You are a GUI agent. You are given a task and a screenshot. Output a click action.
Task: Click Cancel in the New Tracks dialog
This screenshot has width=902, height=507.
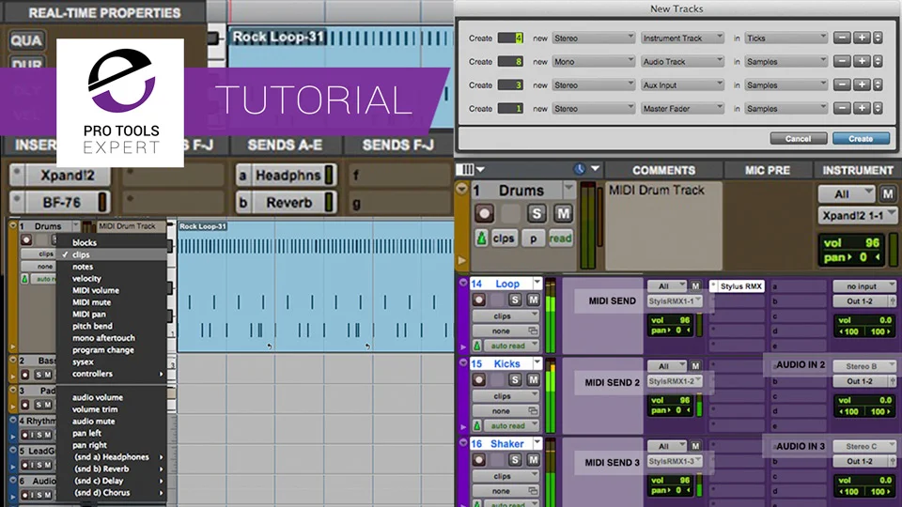click(x=798, y=139)
